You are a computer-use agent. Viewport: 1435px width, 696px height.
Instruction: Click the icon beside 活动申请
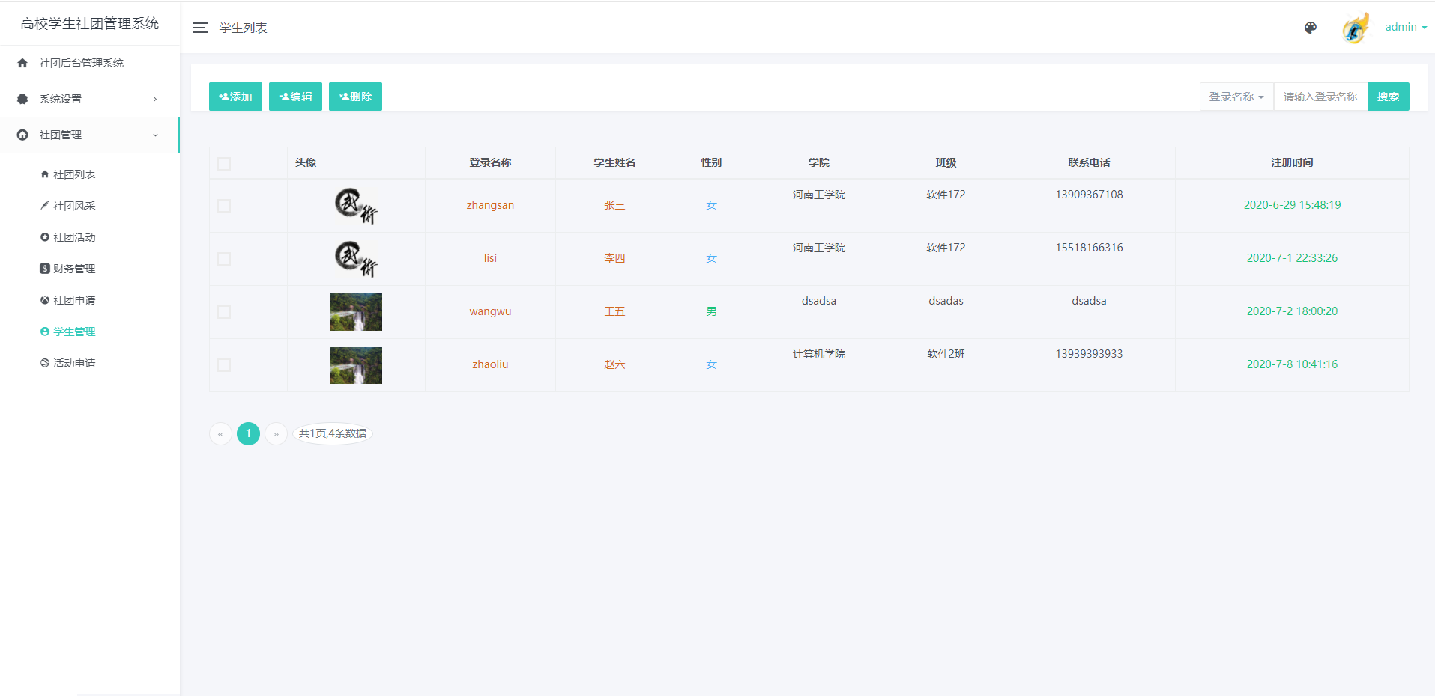pyautogui.click(x=45, y=363)
